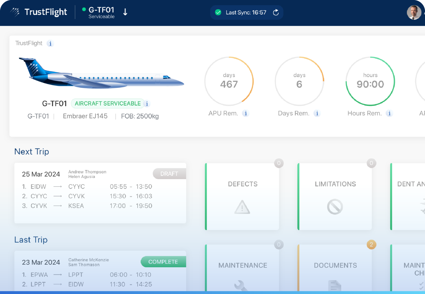Screen dimensions: 425x294
Task: Click the Days Rem. info icon
Action: pos(317,114)
